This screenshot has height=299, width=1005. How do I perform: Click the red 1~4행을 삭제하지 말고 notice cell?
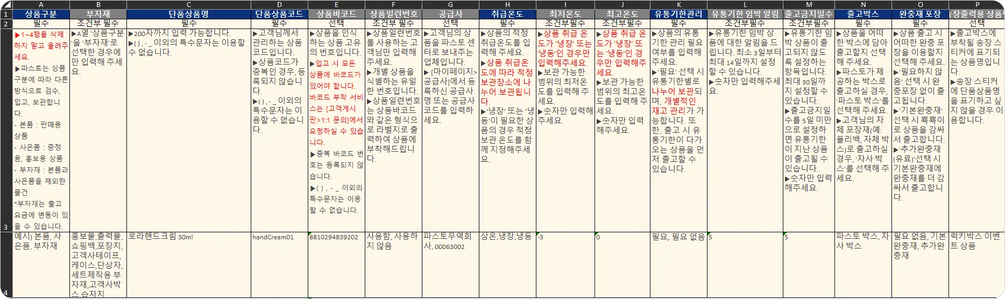pyautogui.click(x=41, y=130)
